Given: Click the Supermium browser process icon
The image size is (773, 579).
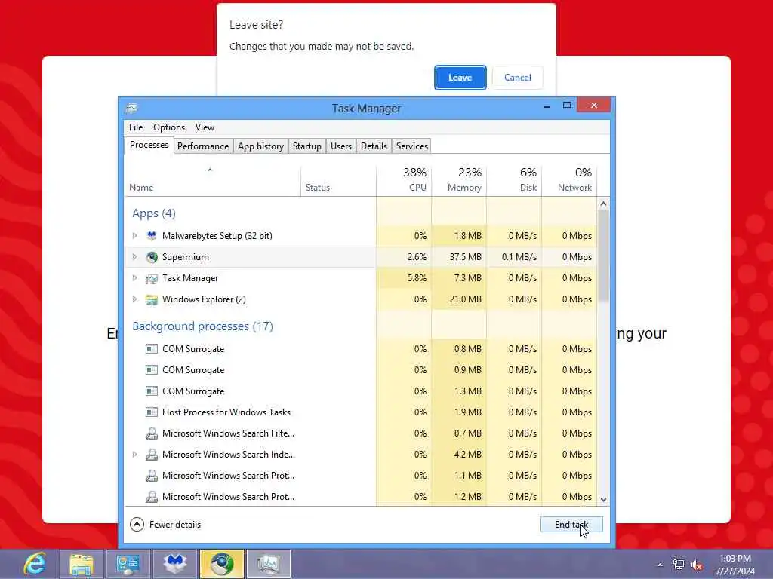Looking at the screenshot, I should (x=152, y=257).
